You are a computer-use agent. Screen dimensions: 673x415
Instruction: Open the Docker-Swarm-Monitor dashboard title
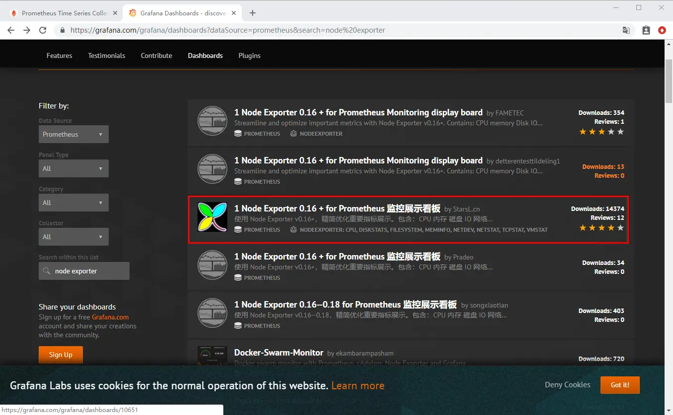click(x=279, y=353)
